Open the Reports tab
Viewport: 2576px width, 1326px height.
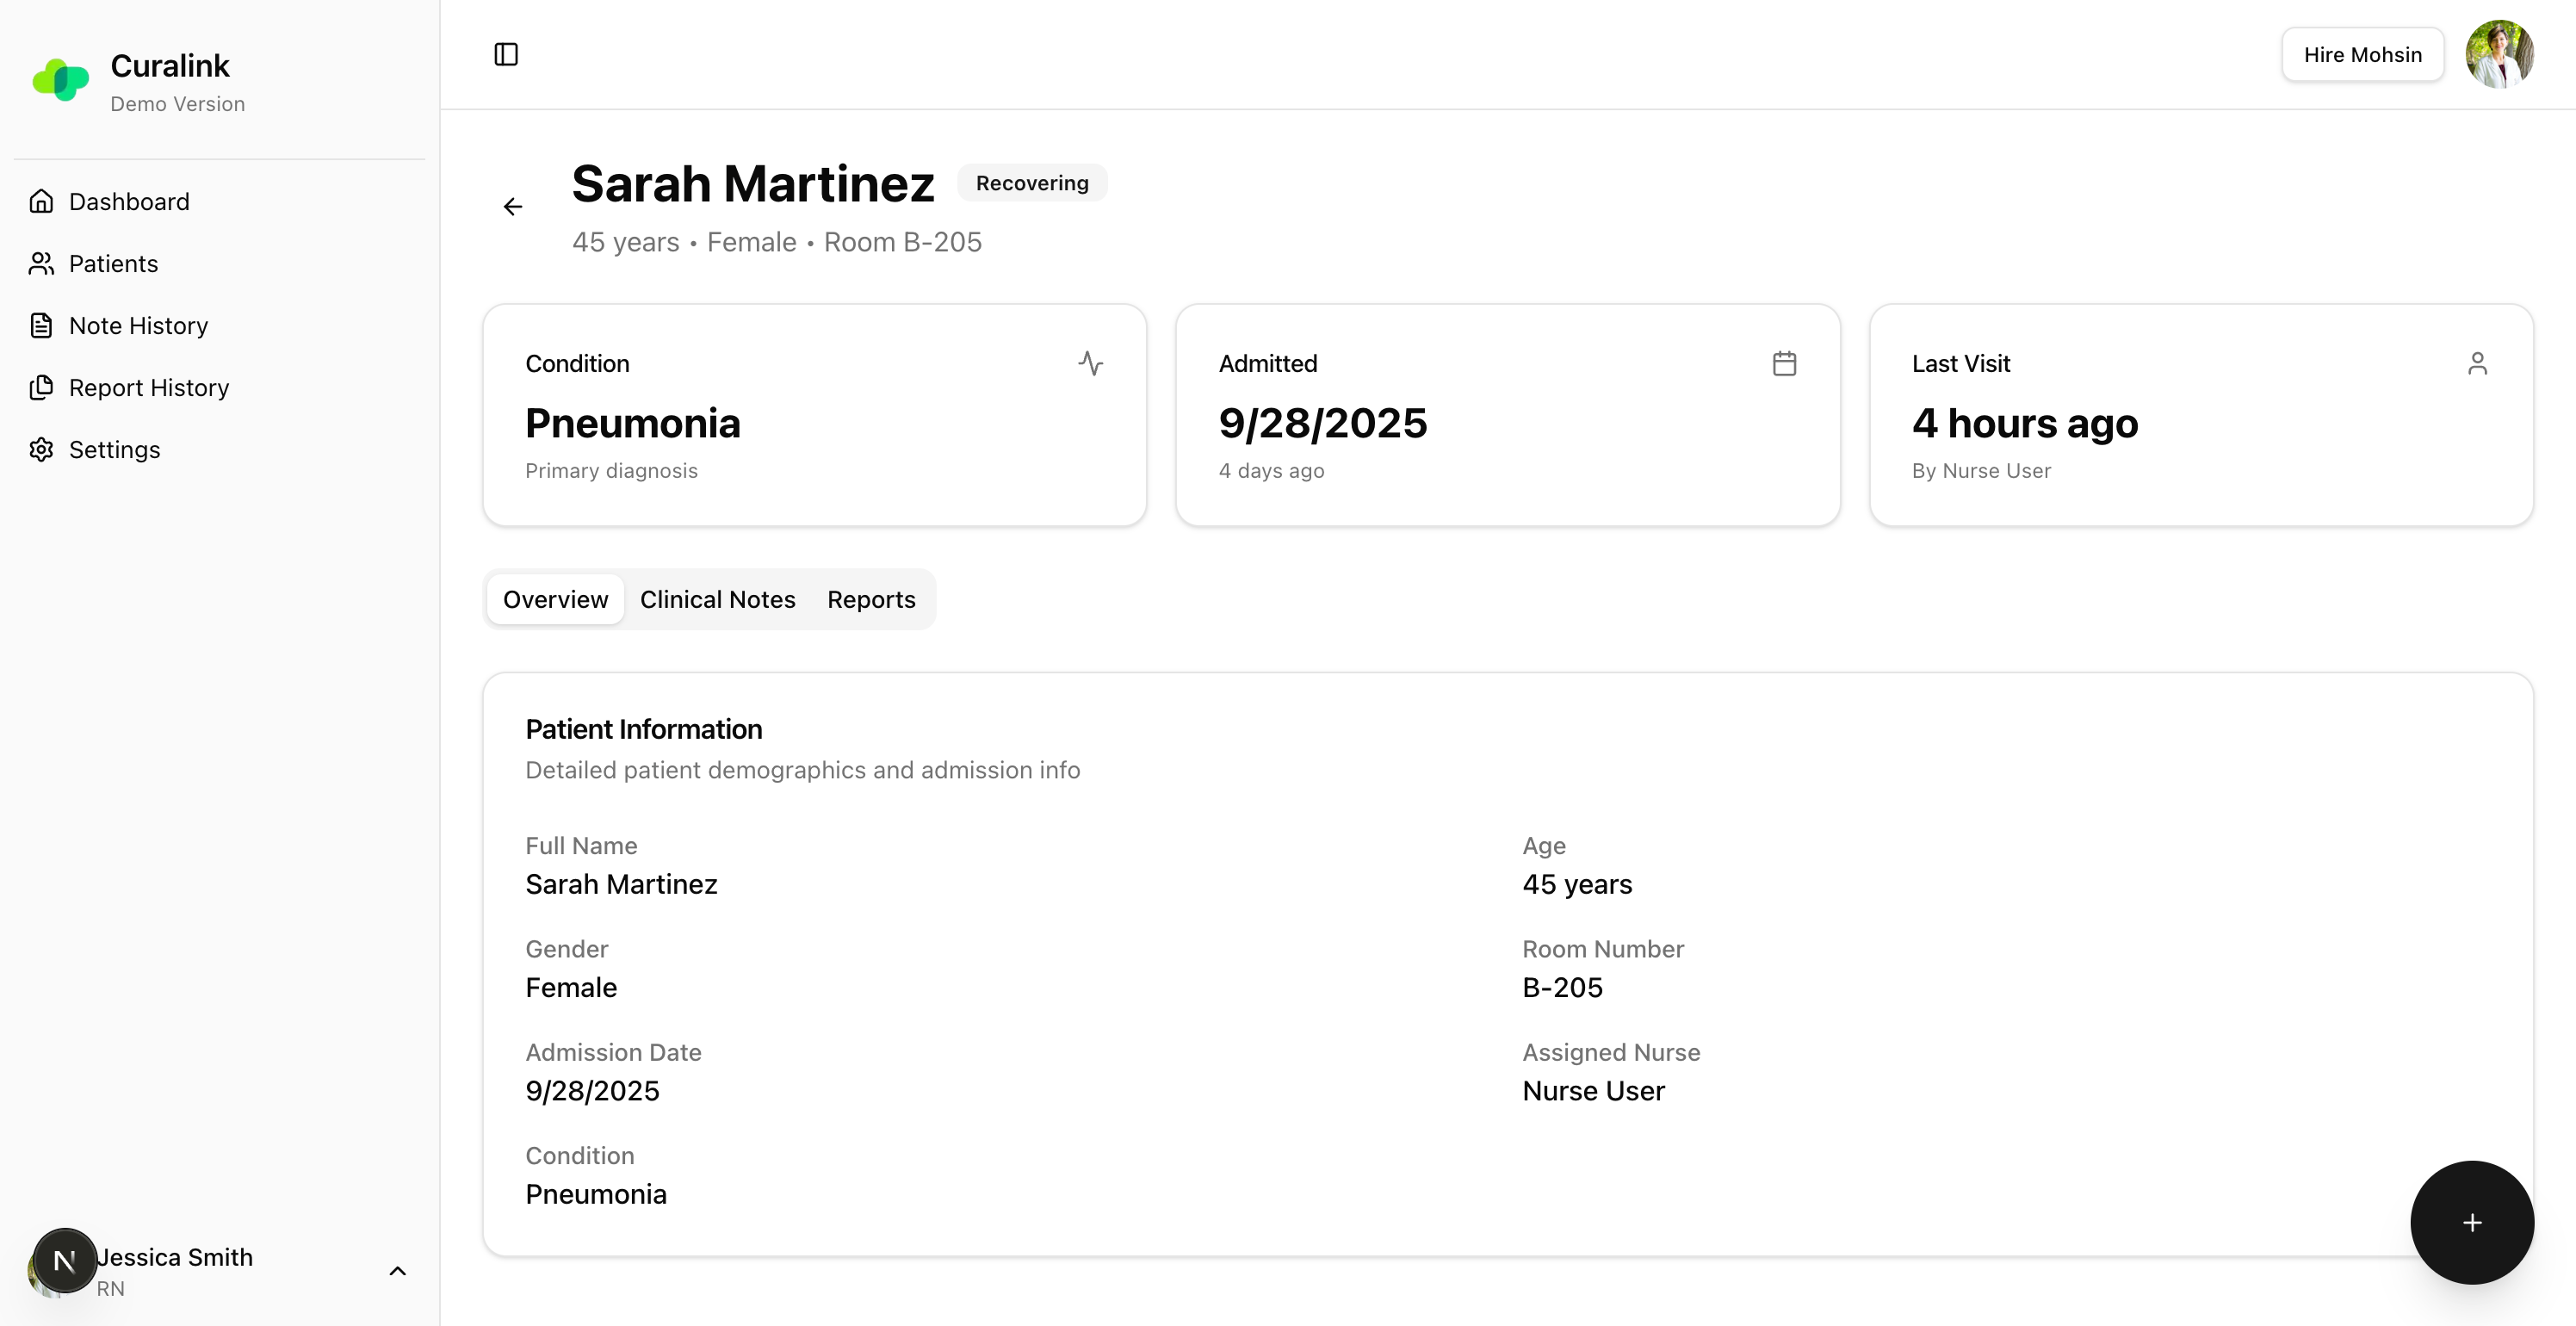coord(871,599)
